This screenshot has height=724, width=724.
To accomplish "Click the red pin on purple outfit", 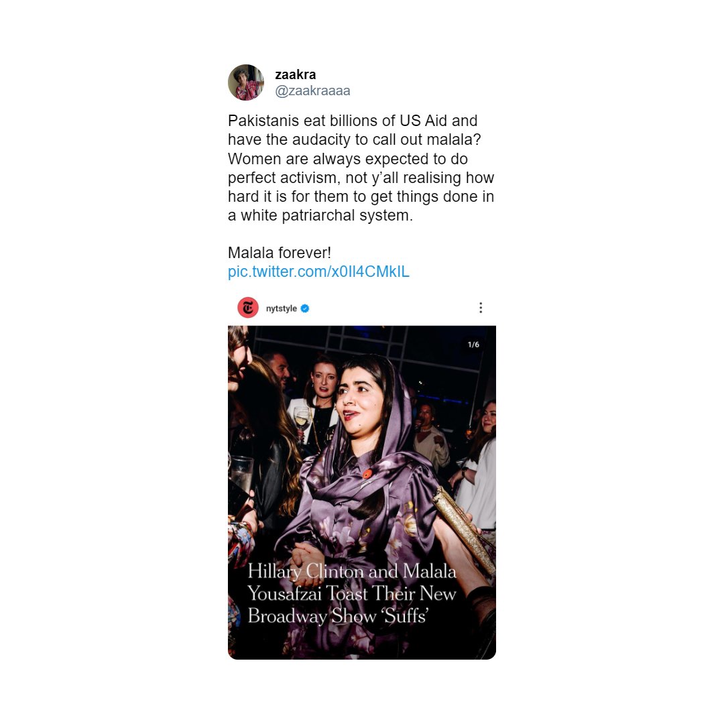I will coord(367,473).
